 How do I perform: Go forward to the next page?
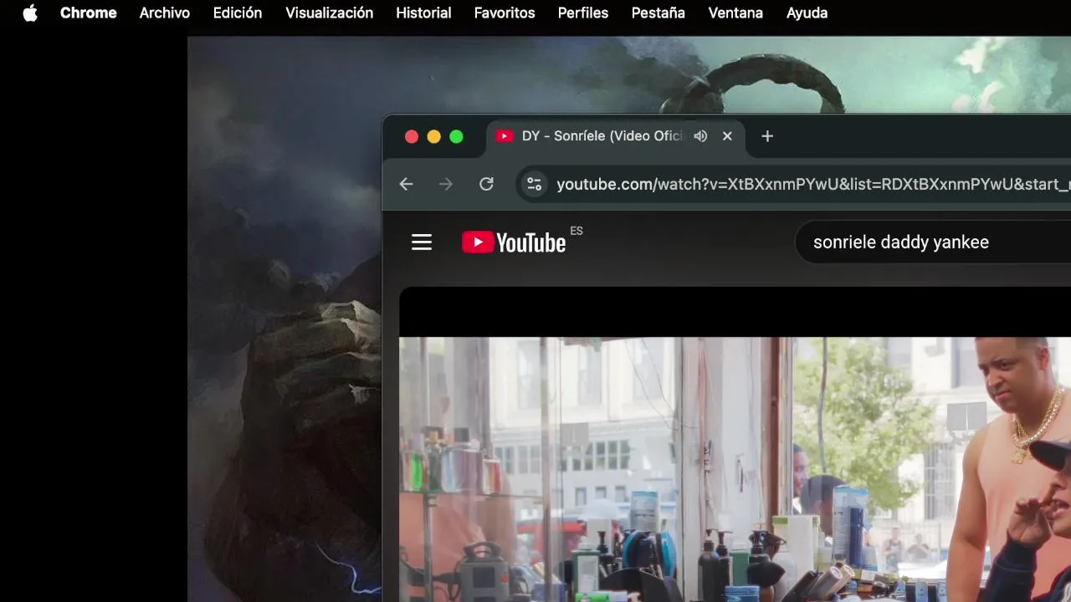446,184
